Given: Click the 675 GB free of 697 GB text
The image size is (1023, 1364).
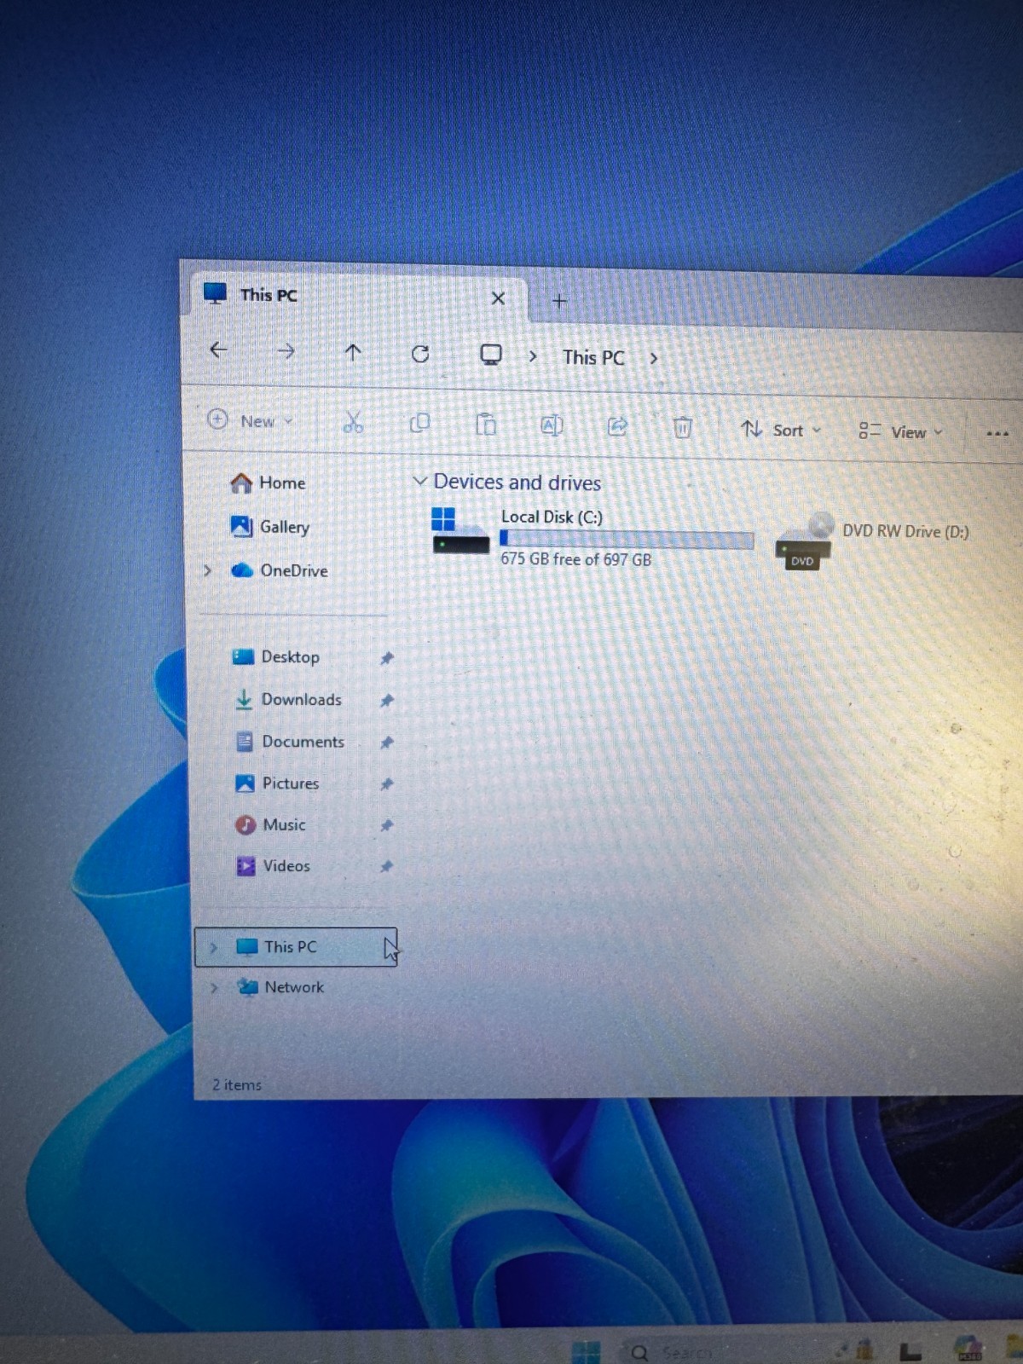Looking at the screenshot, I should [575, 559].
